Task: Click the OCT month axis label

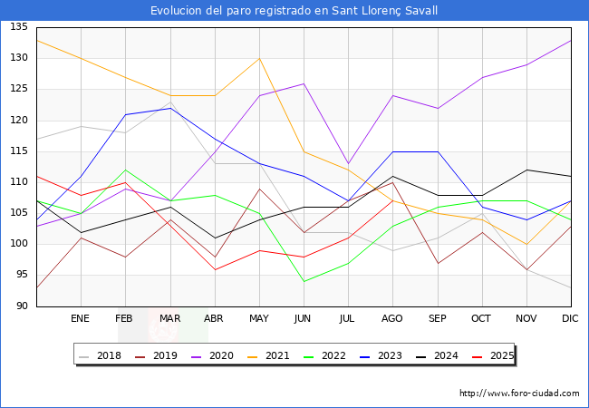Action: click(481, 318)
